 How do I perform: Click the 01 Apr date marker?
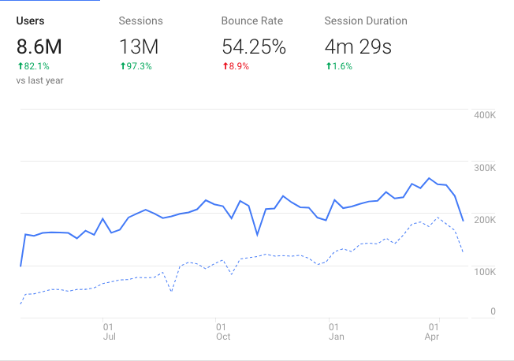pos(433,331)
